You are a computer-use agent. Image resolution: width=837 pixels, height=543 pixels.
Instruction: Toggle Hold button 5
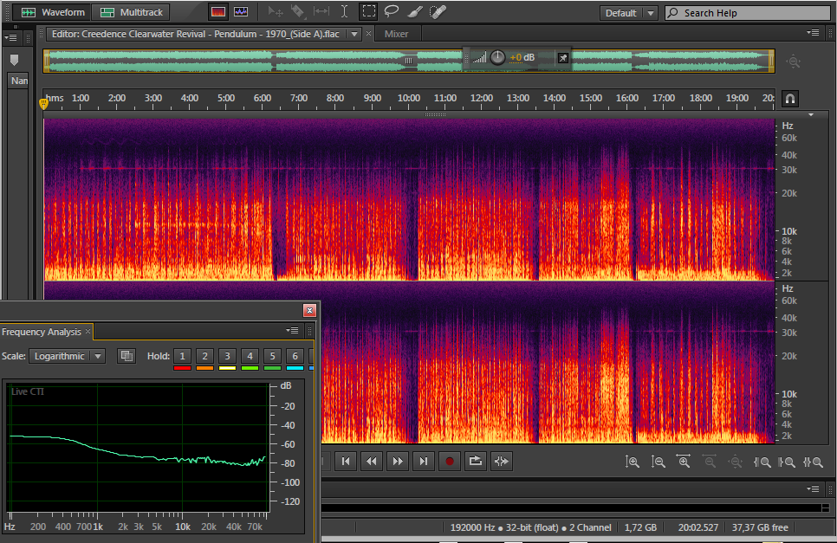tap(272, 356)
